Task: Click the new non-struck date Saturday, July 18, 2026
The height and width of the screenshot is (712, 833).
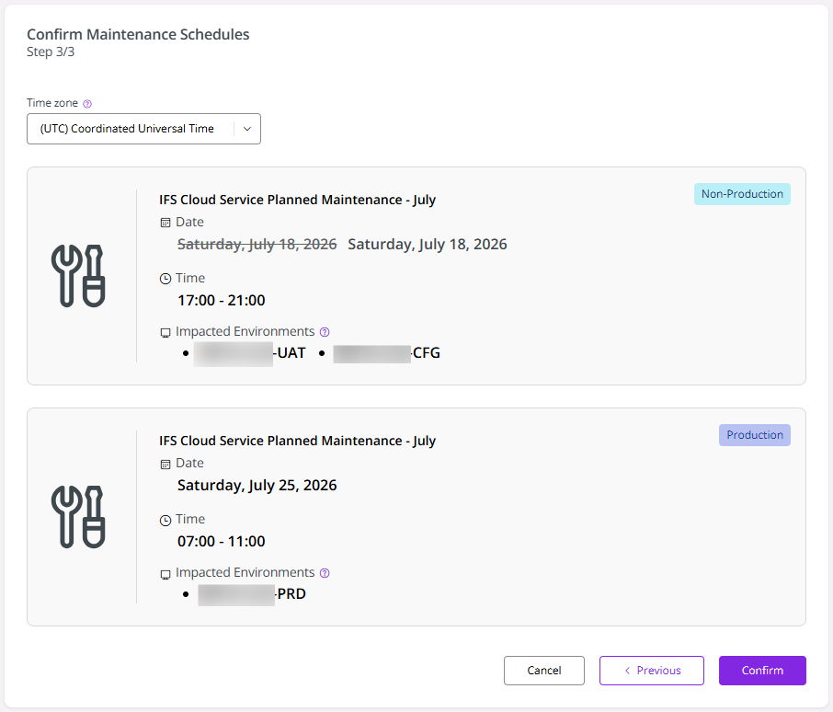Action: point(428,245)
